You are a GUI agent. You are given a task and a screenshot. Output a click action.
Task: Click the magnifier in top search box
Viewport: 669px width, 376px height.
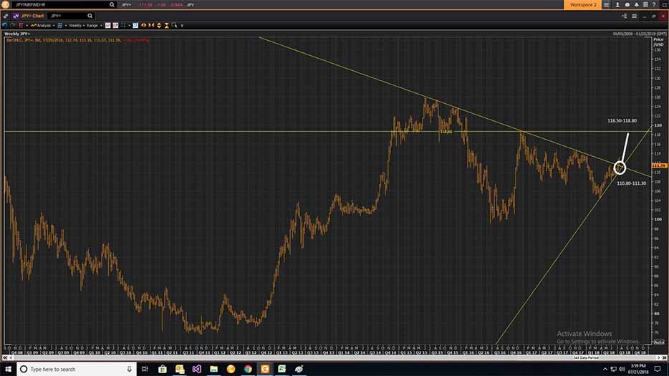coord(112,5)
